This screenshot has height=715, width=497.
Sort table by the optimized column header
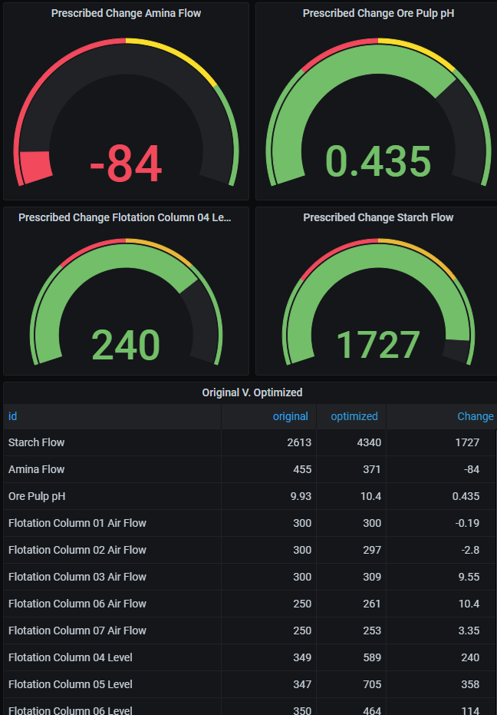(x=354, y=416)
